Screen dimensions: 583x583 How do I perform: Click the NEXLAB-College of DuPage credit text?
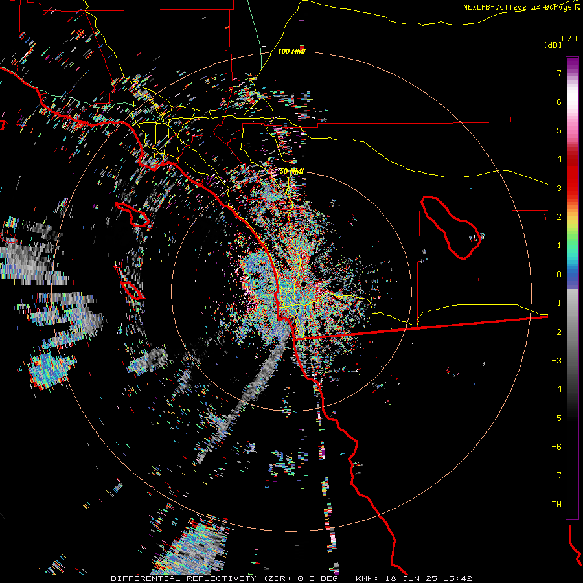tap(517, 7)
